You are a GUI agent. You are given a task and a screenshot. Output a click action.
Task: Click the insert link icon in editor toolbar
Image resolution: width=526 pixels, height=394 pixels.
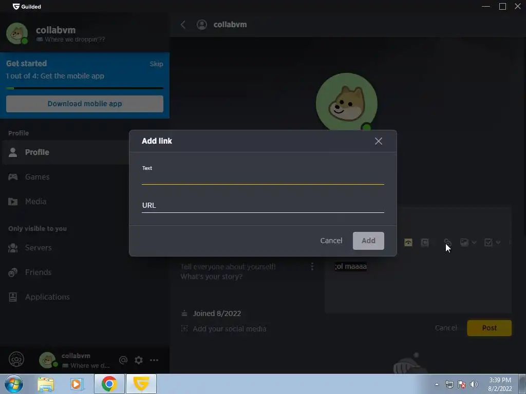(x=448, y=242)
